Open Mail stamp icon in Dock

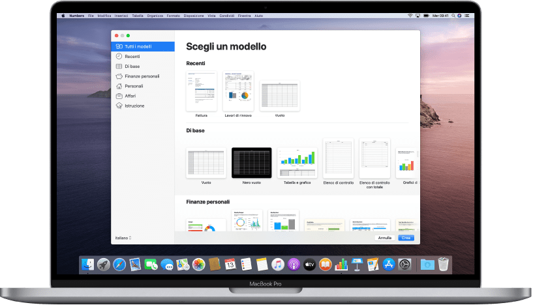click(135, 264)
